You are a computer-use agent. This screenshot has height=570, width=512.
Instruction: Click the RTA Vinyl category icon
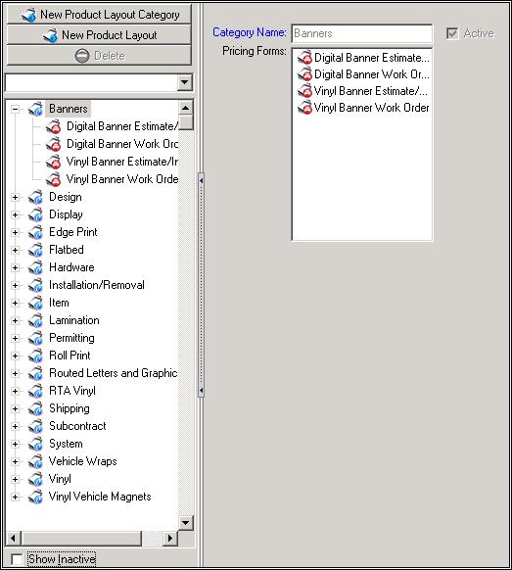pyautogui.click(x=35, y=391)
